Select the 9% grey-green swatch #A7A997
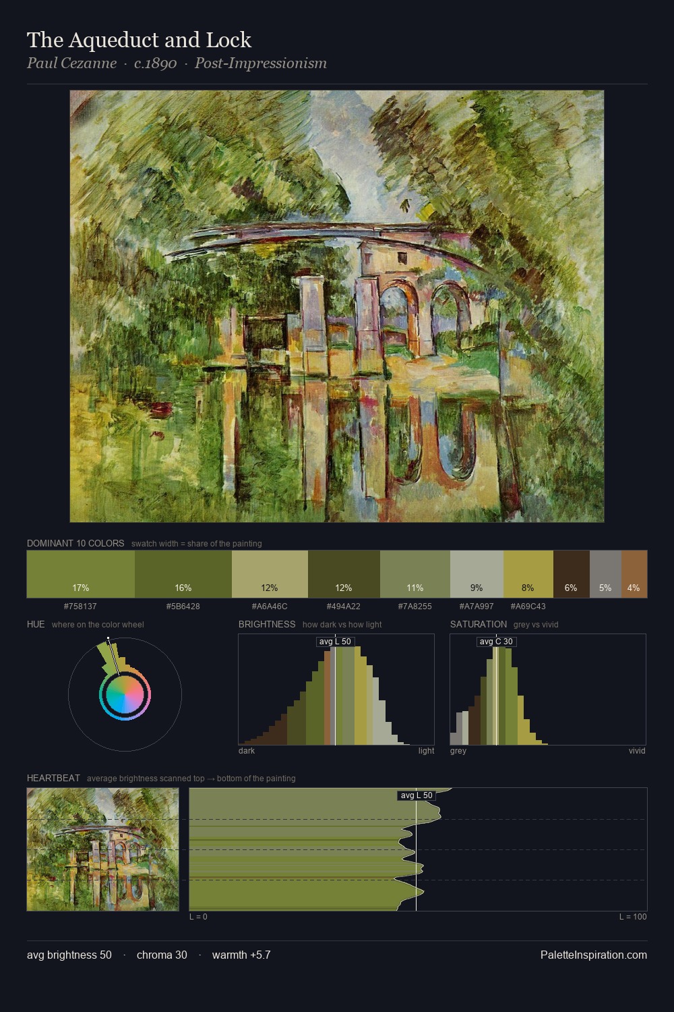This screenshot has height=1012, width=674. coord(477,574)
